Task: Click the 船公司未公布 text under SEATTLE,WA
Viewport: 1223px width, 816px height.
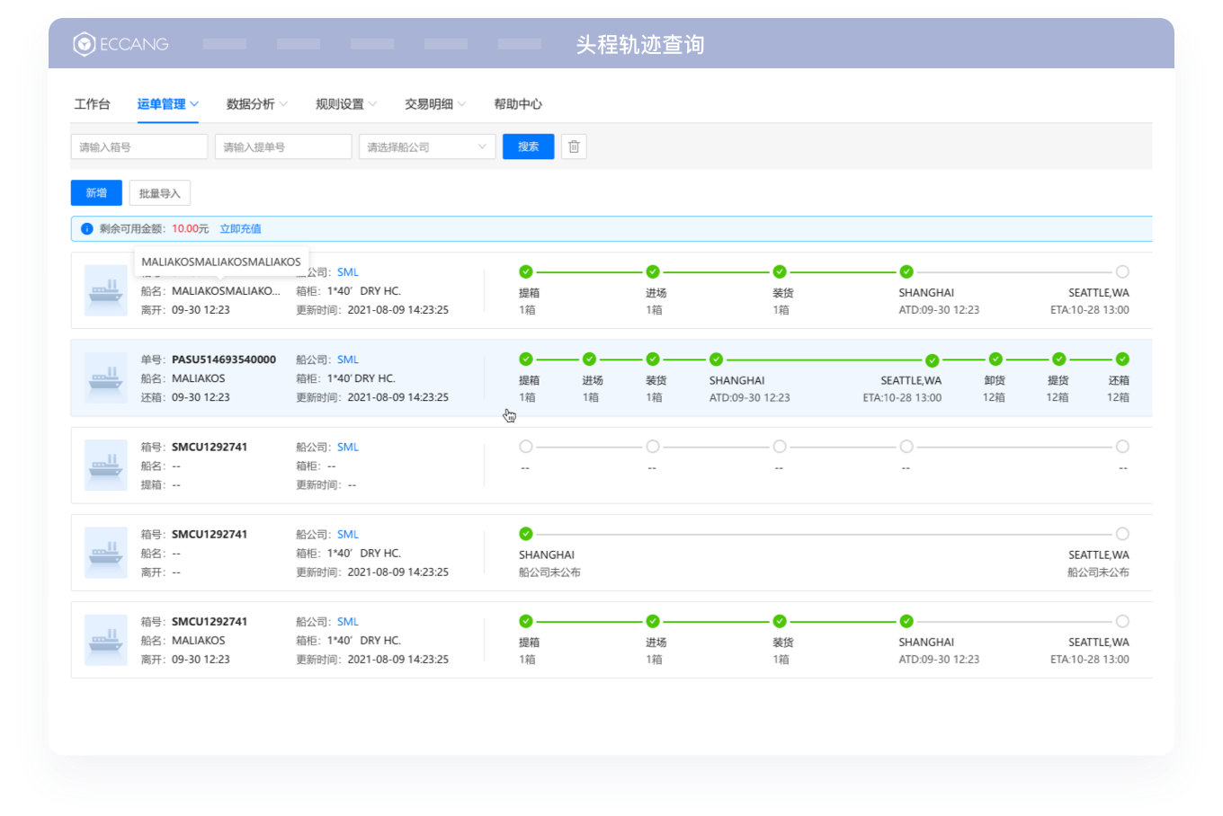Action: [1098, 572]
